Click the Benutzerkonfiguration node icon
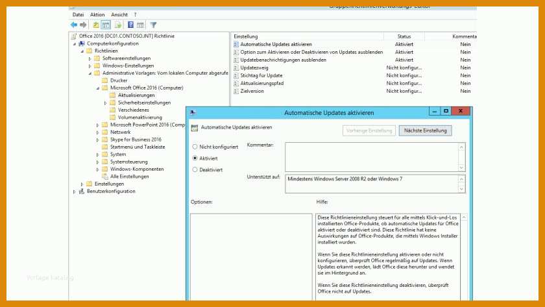545x307 pixels. coord(82,191)
